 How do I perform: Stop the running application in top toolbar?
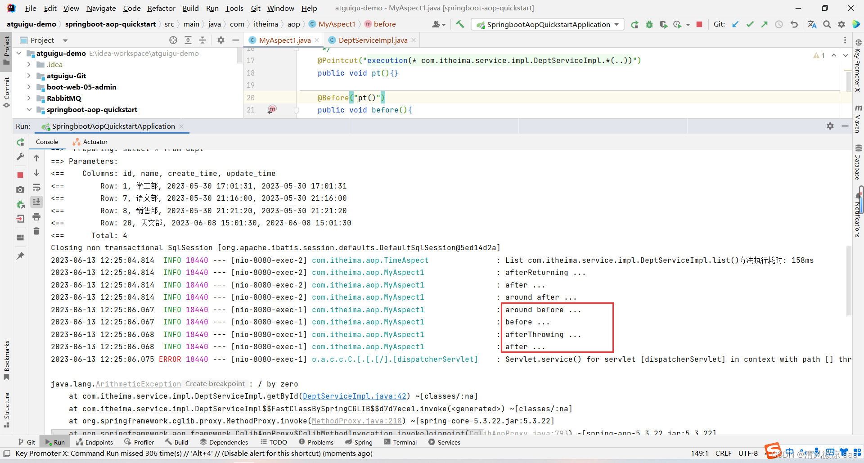point(699,24)
